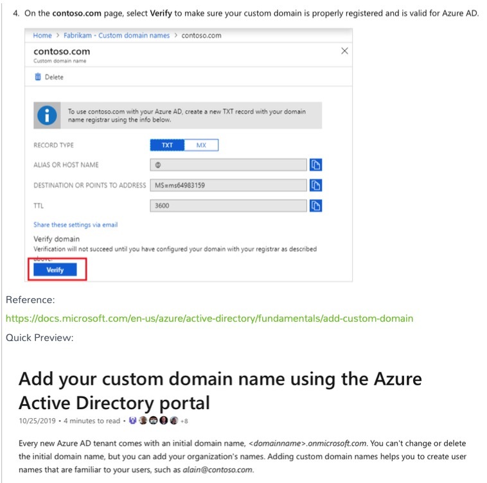The width and height of the screenshot is (487, 483).
Task: Close the contoso.com panel
Action: point(344,51)
